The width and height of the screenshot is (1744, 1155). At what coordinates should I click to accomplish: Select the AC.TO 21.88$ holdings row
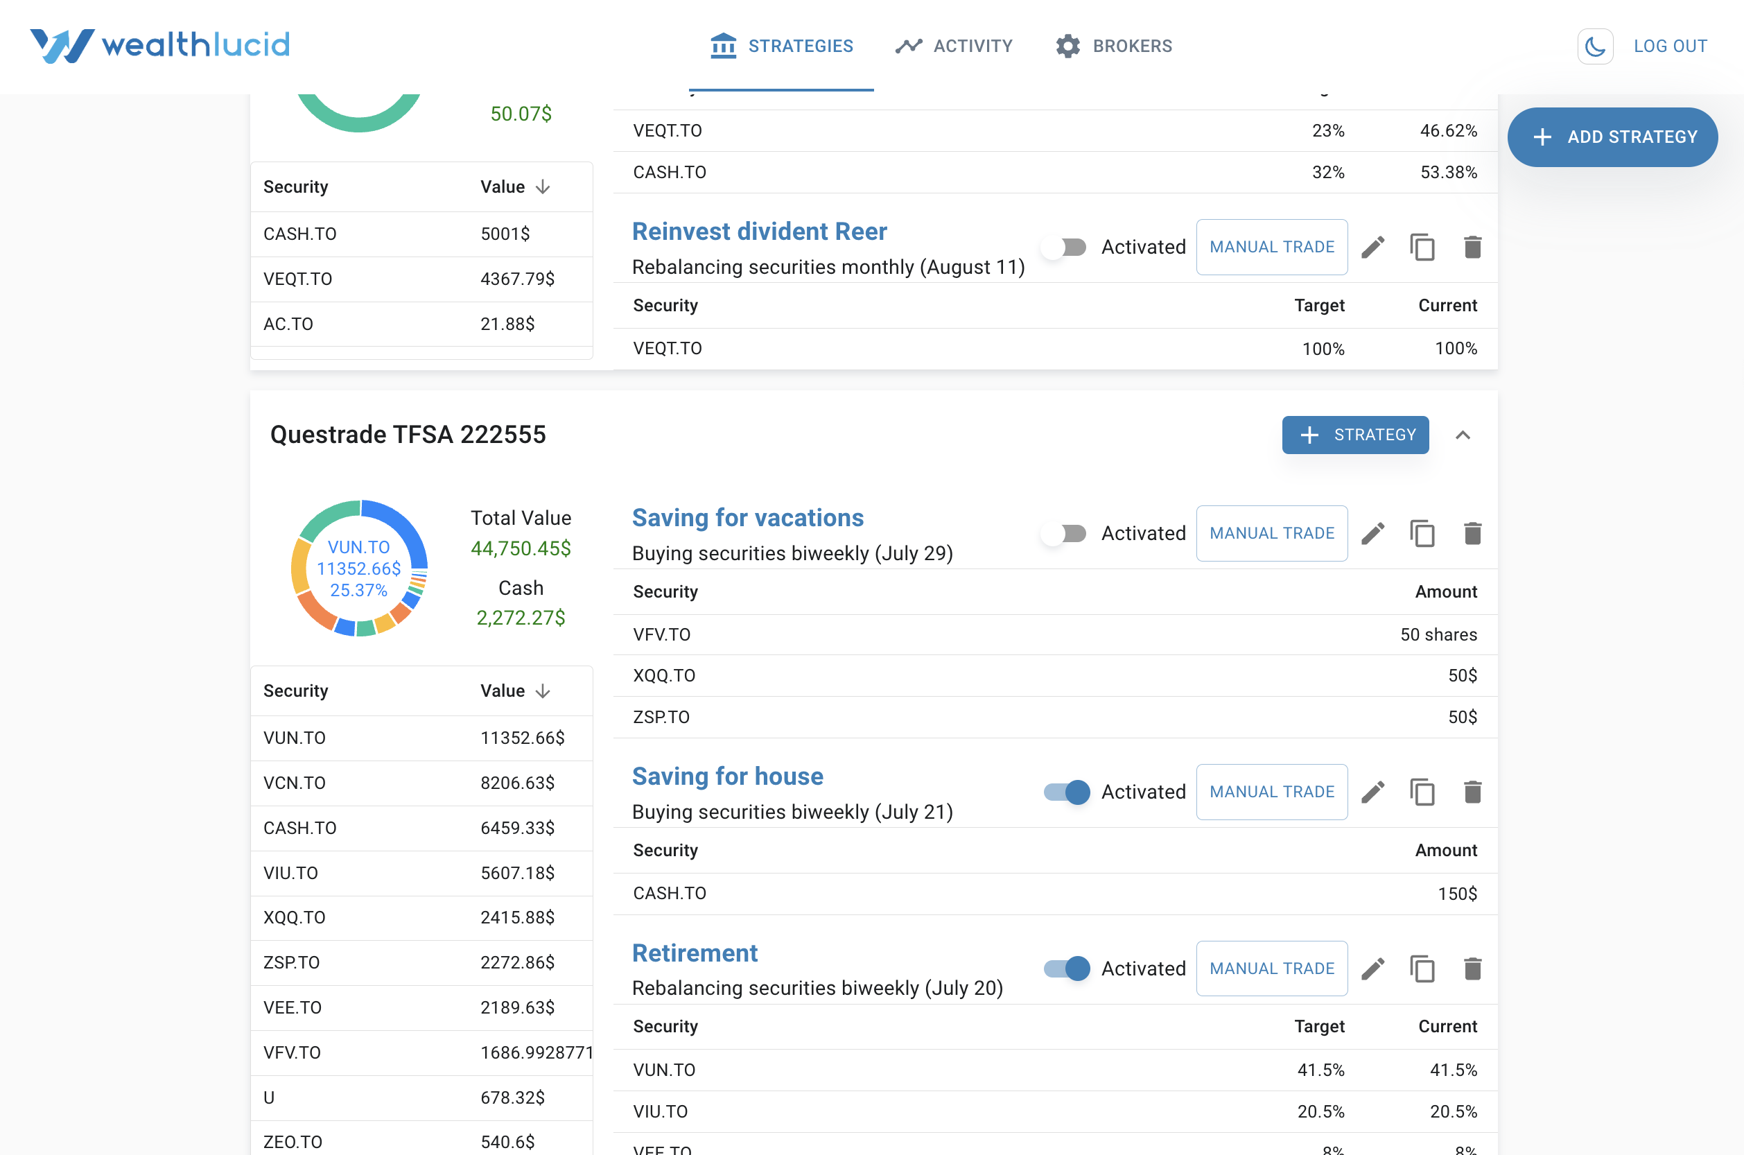422,324
